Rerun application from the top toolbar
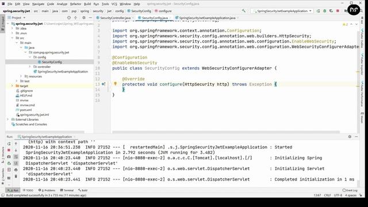Screen dimensions: 368x207 pos(318,11)
